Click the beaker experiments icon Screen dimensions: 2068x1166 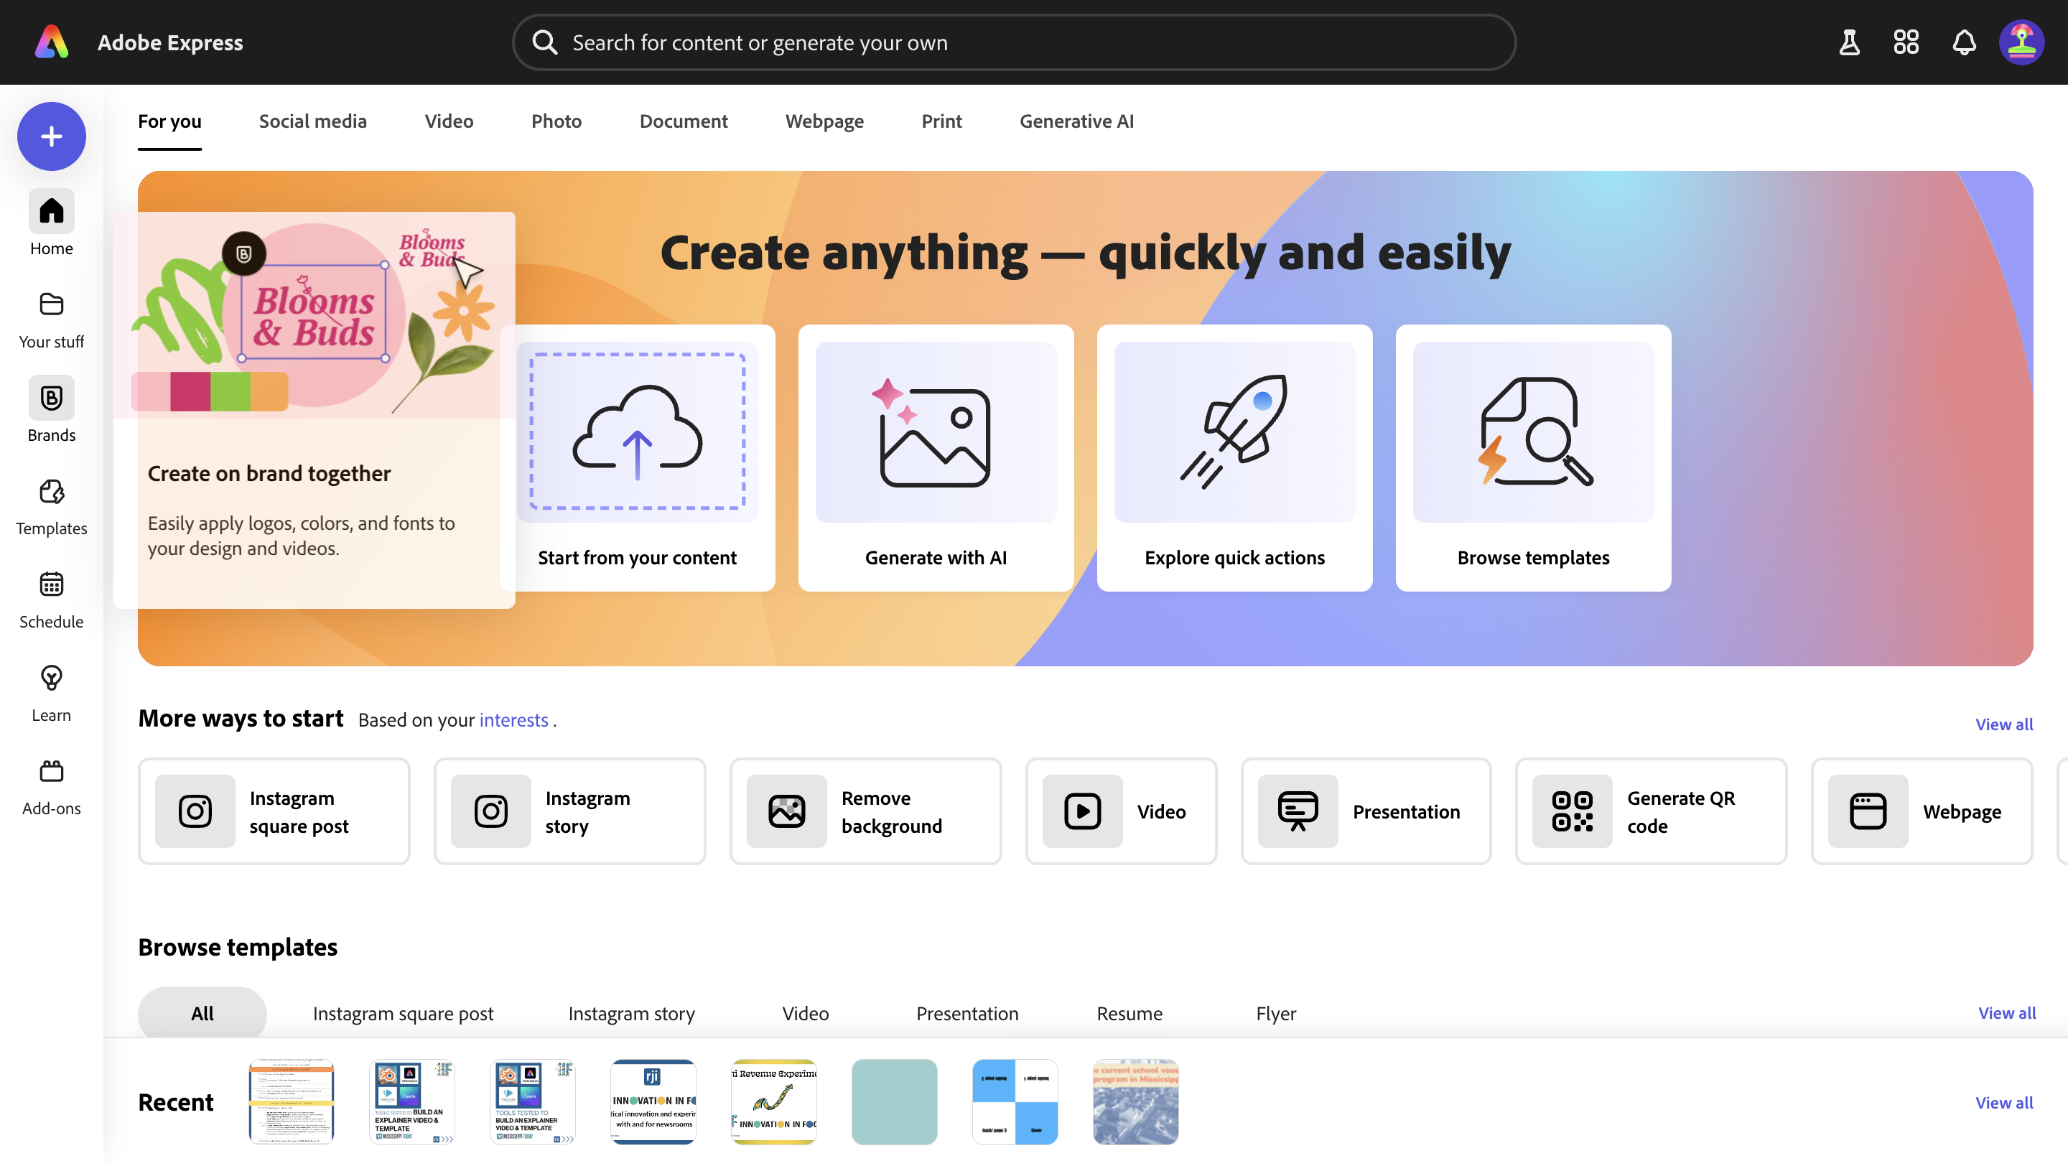point(1850,42)
